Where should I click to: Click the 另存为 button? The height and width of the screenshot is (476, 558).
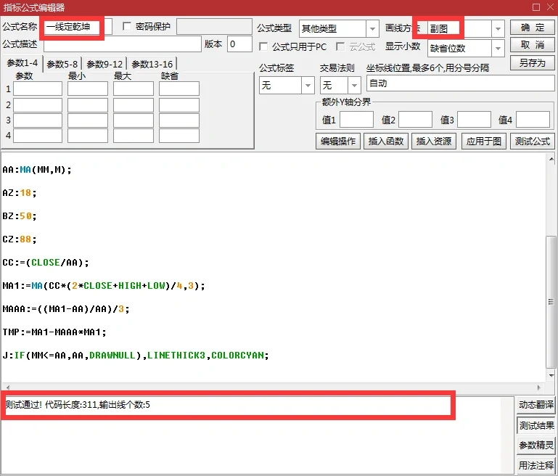tap(533, 63)
